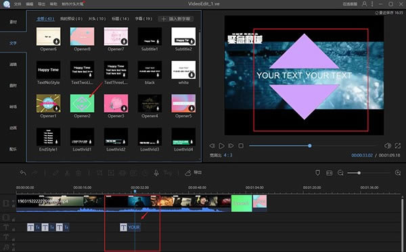Click the 插入新字幕 button
The image size is (406, 252).
click(x=176, y=19)
